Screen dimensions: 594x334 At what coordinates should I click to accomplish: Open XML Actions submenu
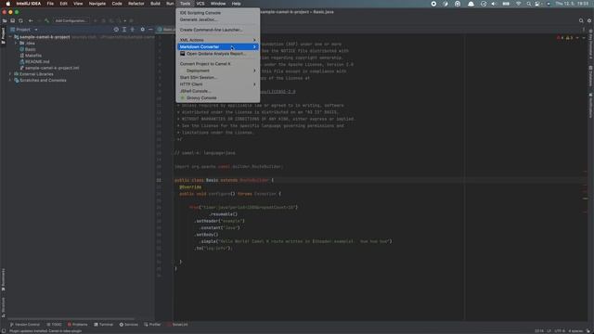click(218, 40)
